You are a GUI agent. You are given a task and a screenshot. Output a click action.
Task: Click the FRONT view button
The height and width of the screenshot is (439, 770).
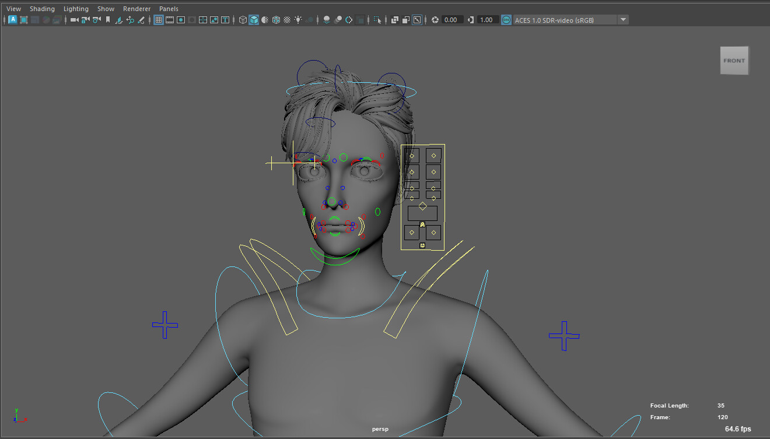[x=734, y=60]
